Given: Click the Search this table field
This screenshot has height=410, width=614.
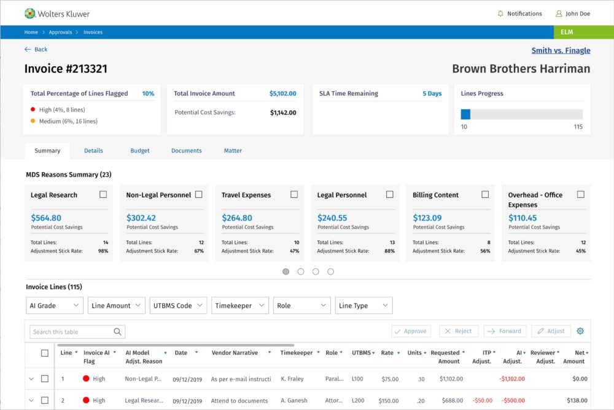Looking at the screenshot, I should click(x=71, y=332).
